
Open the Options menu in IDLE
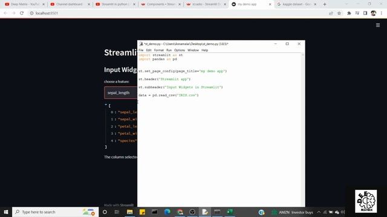point(180,50)
